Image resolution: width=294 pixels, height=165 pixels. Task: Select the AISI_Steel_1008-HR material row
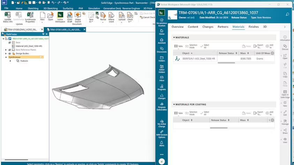pyautogui.click(x=199, y=58)
